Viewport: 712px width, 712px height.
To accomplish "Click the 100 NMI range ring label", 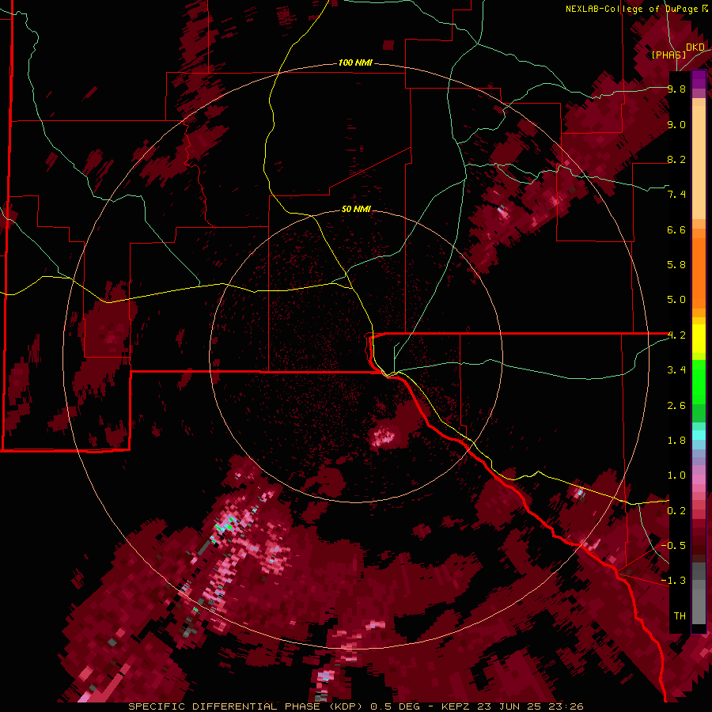I will (x=355, y=62).
